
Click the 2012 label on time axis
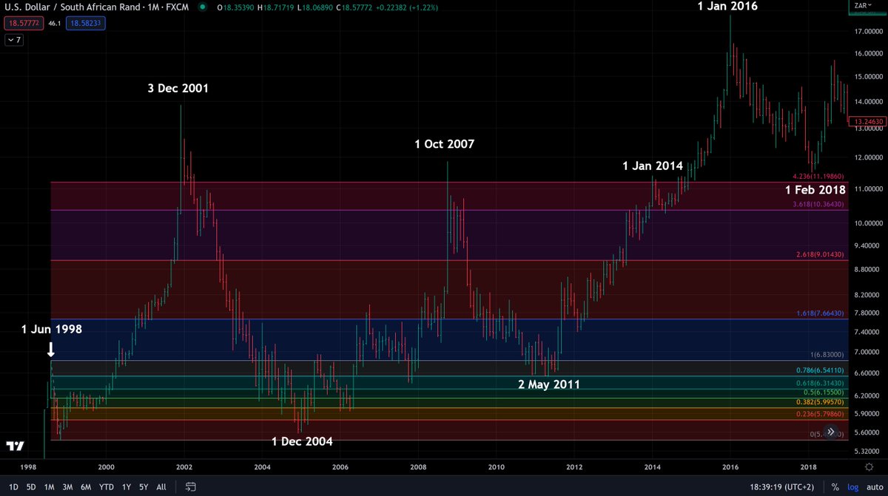click(574, 467)
